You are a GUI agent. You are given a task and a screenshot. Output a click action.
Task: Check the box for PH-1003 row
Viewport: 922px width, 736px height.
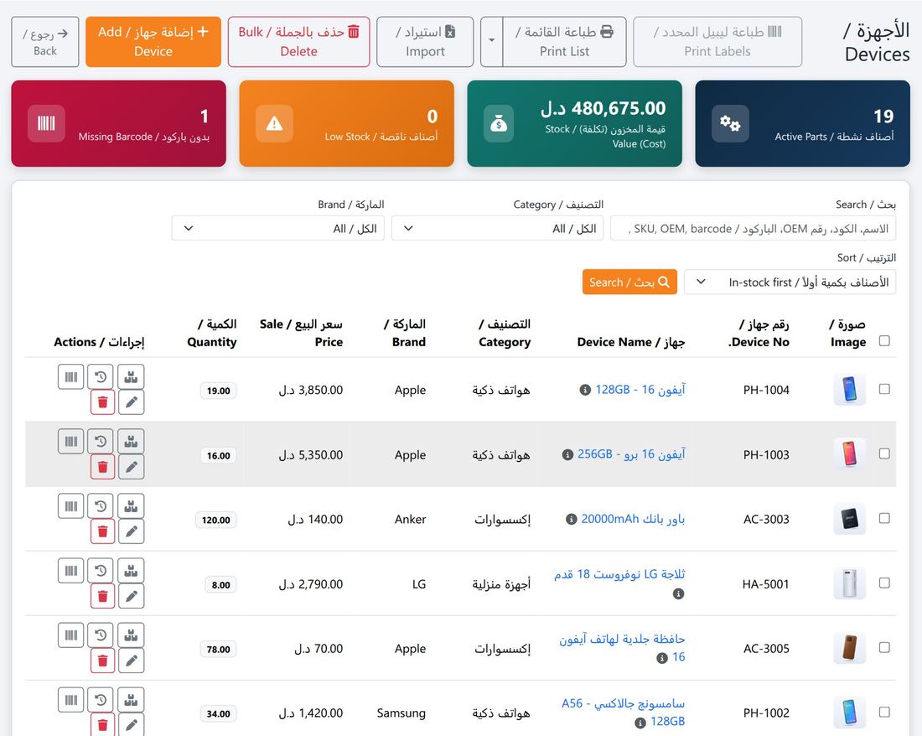[884, 454]
